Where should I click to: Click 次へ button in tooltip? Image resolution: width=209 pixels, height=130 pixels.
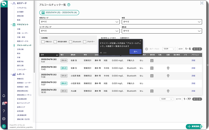tap(135, 51)
